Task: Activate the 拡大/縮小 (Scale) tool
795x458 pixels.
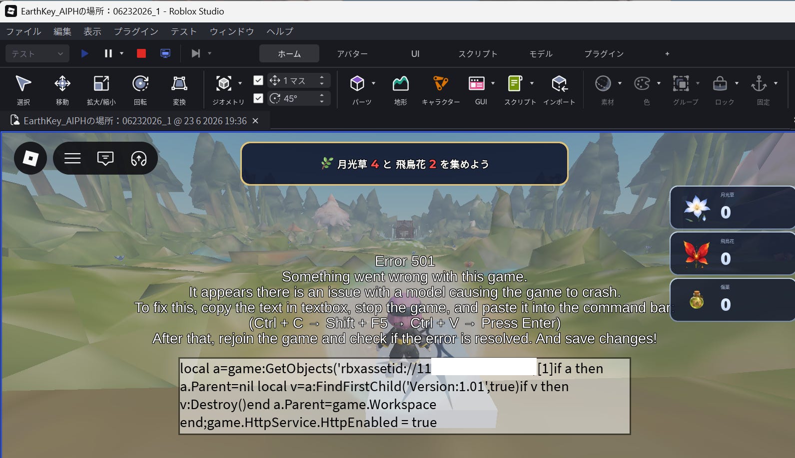Action: (x=101, y=89)
